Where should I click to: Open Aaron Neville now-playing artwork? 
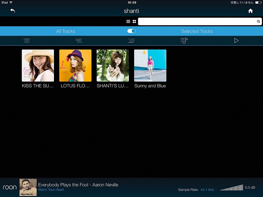(x=28, y=187)
